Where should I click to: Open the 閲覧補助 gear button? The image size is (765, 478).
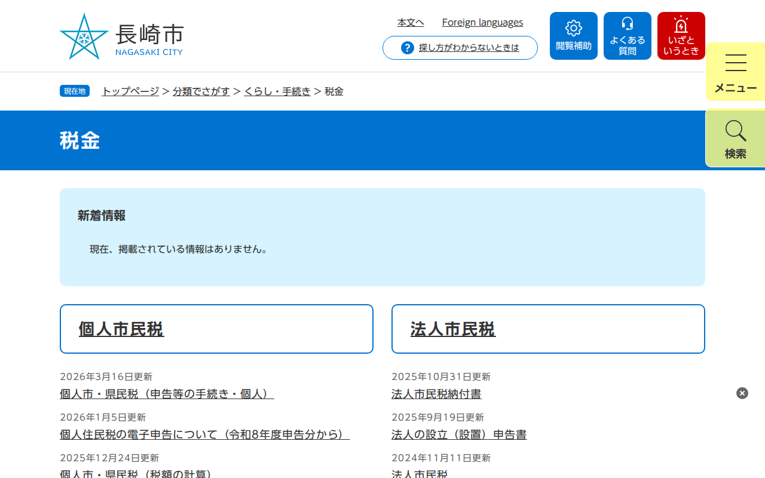click(574, 36)
